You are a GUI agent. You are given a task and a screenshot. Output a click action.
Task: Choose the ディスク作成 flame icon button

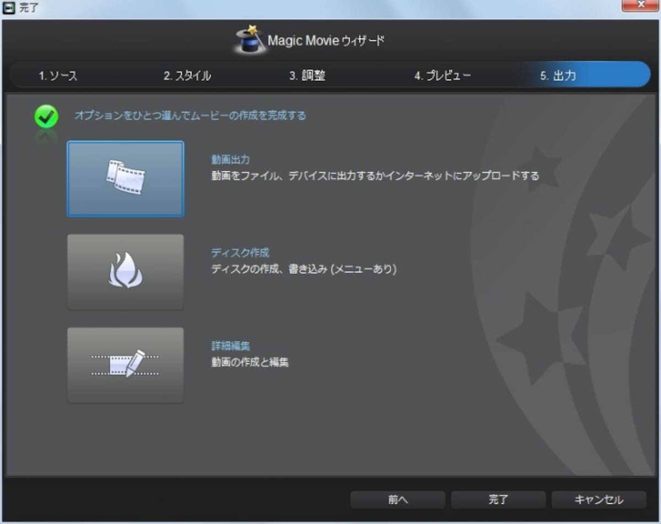[x=126, y=272]
